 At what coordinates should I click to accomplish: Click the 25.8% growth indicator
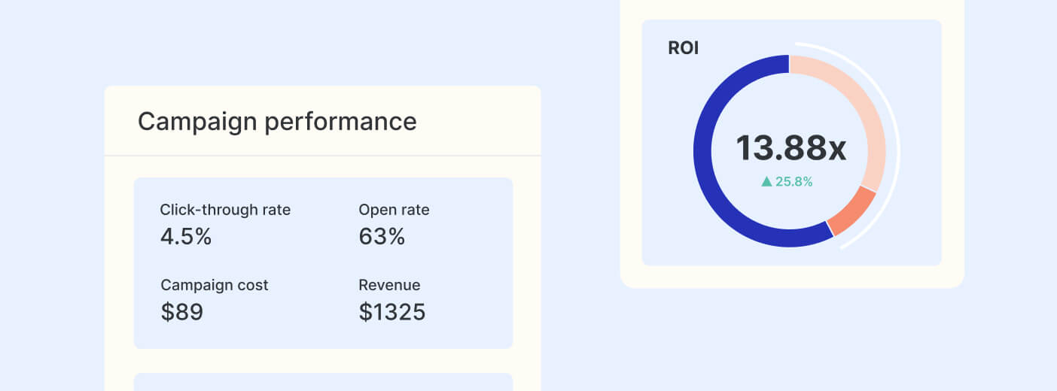coord(794,181)
